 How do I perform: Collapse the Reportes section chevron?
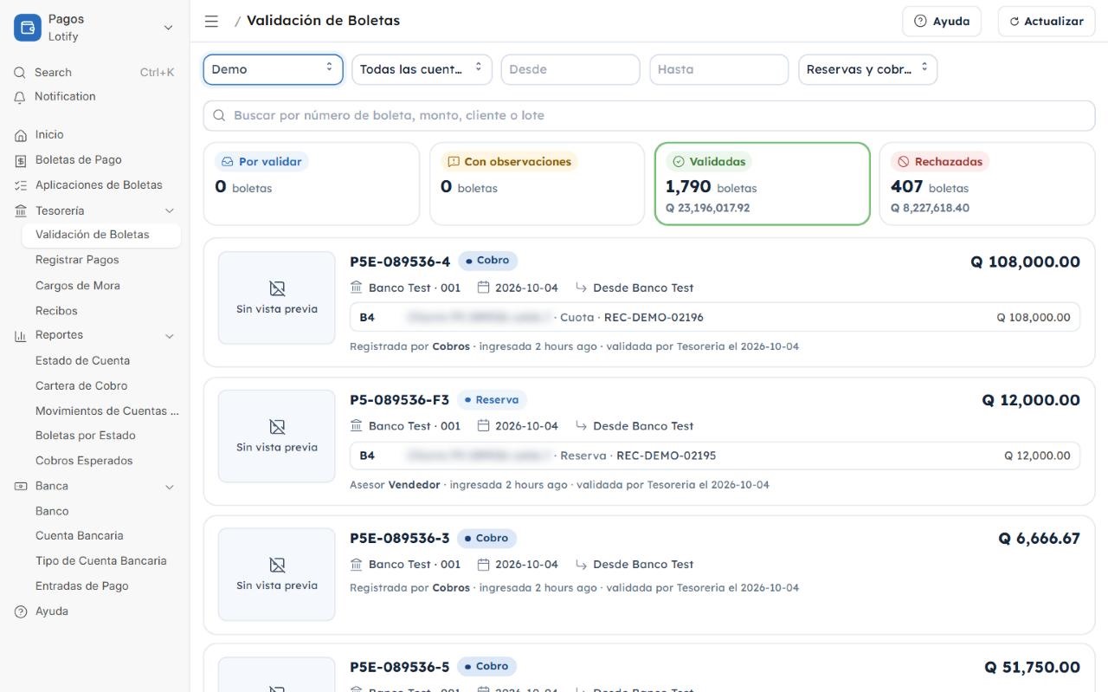pos(170,336)
